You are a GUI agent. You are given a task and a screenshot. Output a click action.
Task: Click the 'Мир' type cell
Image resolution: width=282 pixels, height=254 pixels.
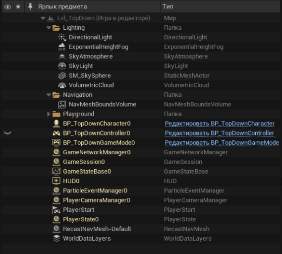(x=170, y=18)
